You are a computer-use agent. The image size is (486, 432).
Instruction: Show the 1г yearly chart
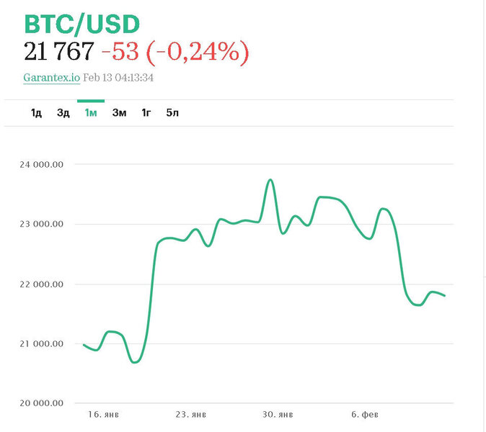pyautogui.click(x=146, y=113)
